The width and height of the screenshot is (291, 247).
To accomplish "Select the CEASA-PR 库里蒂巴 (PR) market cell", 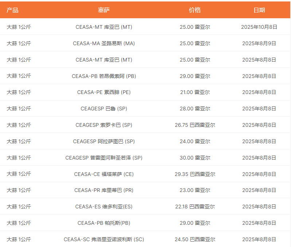I will 104,190.
